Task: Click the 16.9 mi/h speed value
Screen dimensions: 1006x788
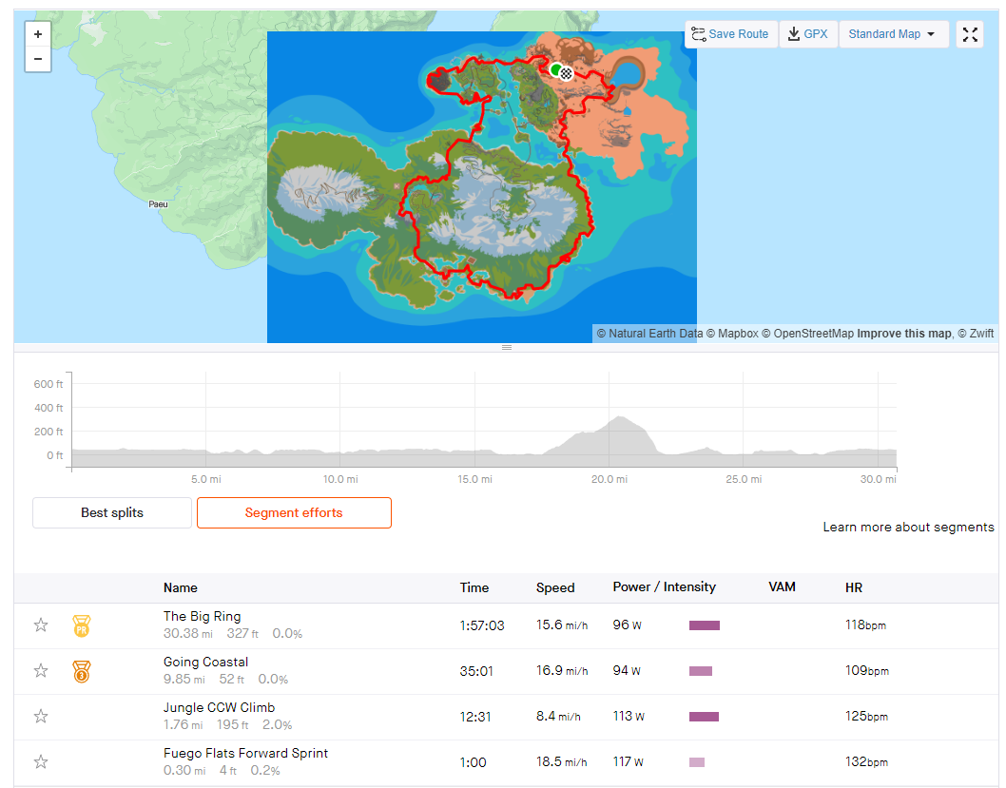Action: tap(562, 671)
